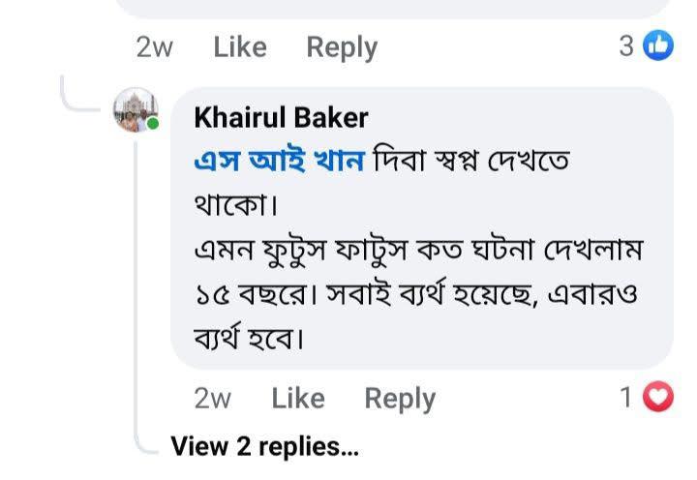This screenshot has height=480, width=697.
Task: Reply to Khairul Baker's comment
Action: [400, 398]
